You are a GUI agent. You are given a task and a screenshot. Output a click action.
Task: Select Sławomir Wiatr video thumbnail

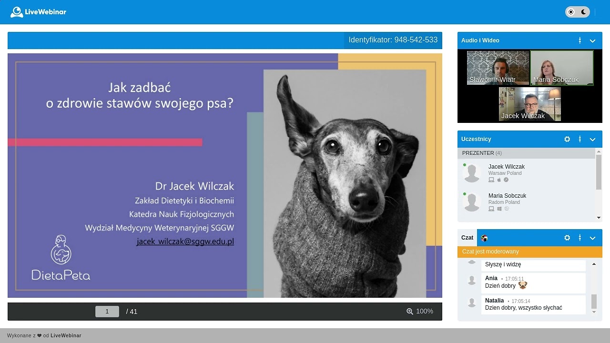[498, 68]
